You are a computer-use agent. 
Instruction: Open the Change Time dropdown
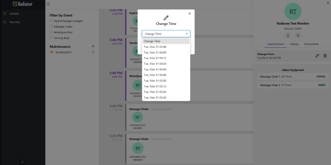click(166, 34)
